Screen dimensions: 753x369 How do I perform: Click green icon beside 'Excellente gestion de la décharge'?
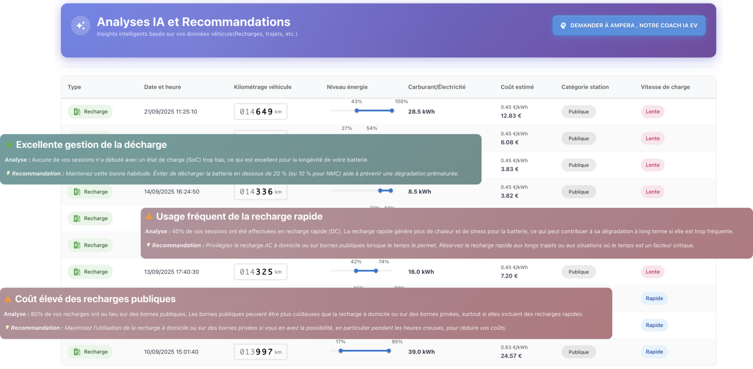pyautogui.click(x=9, y=144)
